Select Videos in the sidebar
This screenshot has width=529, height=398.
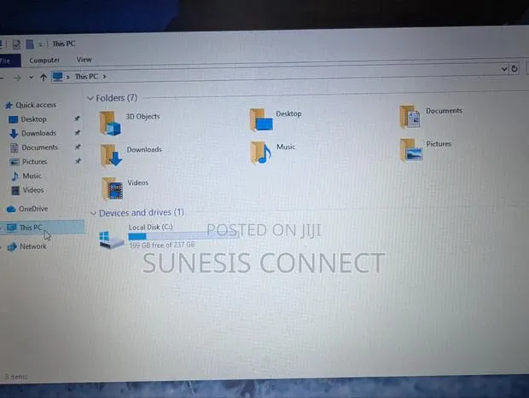pos(33,190)
